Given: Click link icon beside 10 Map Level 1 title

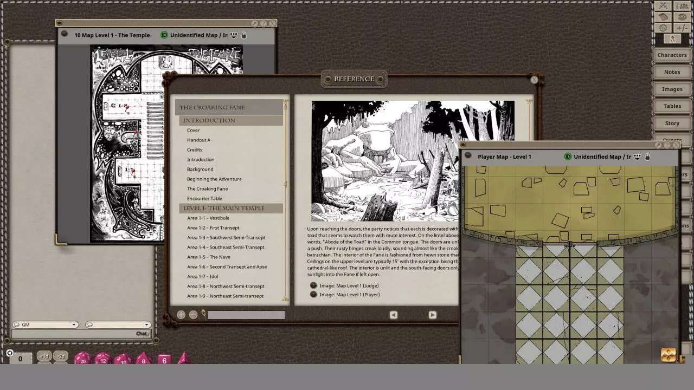Looking at the screenshot, I should [x=64, y=34].
